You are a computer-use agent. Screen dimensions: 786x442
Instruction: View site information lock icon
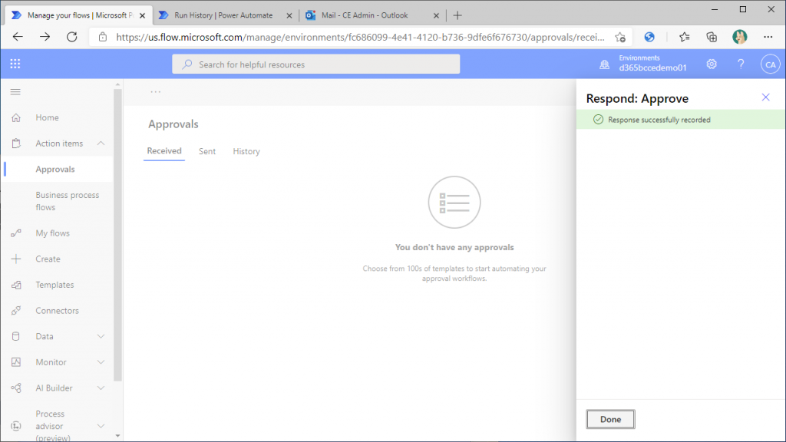103,37
